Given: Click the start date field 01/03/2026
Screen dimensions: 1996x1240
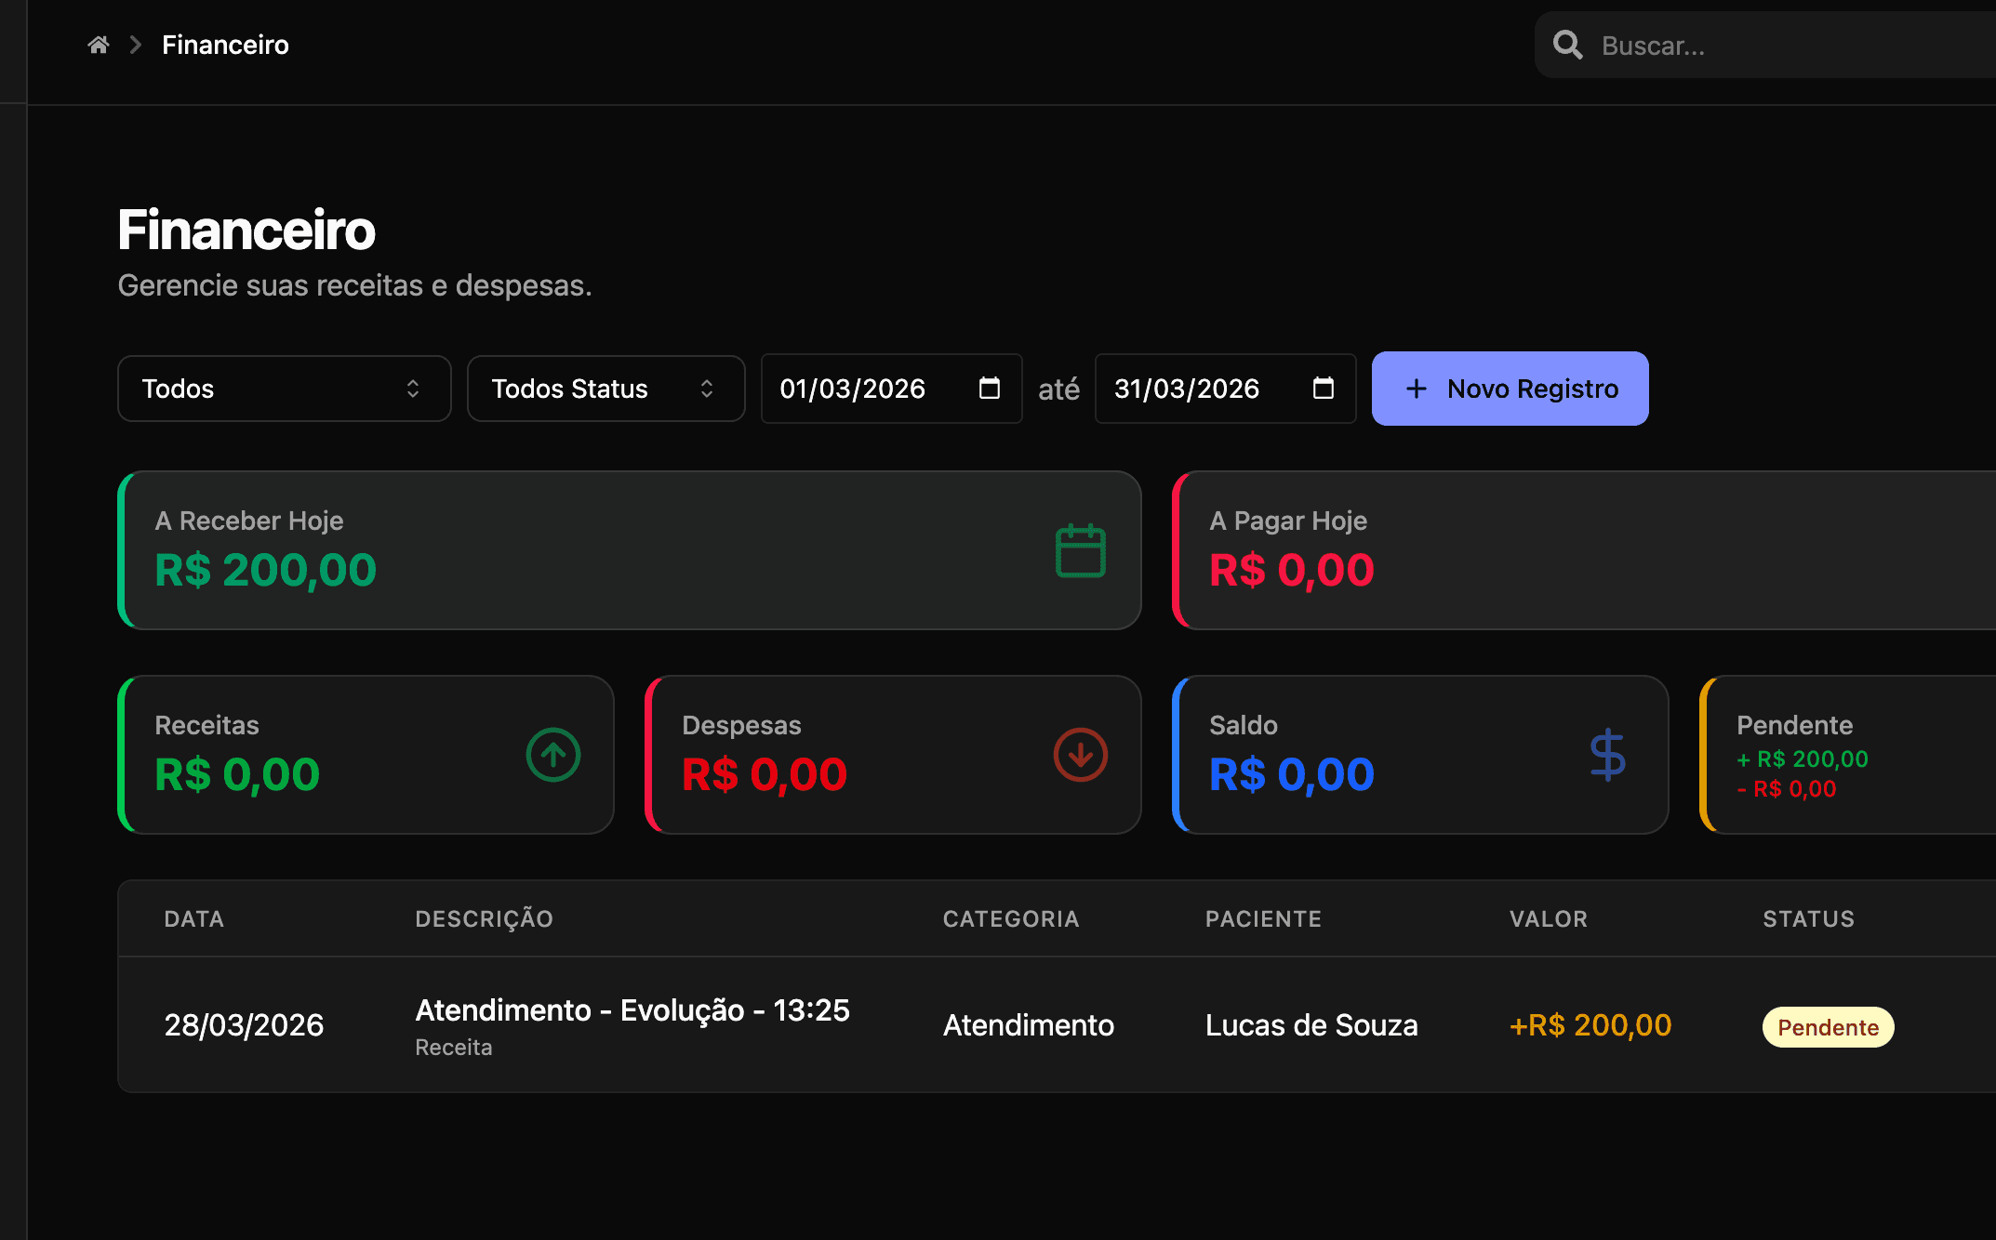Looking at the screenshot, I should pyautogui.click(x=892, y=389).
